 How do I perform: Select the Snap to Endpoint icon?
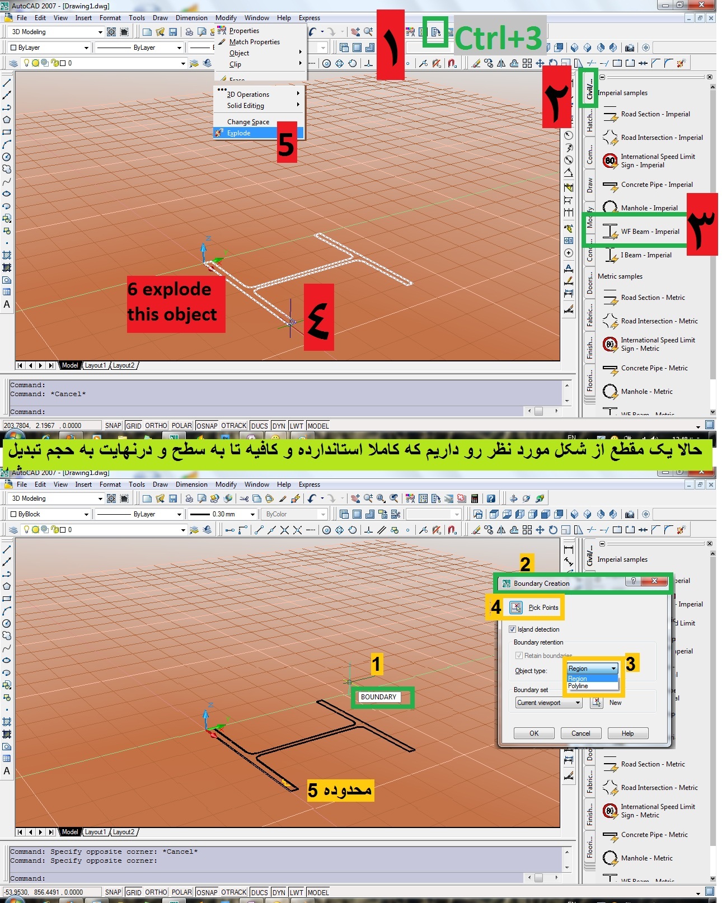coord(259,530)
